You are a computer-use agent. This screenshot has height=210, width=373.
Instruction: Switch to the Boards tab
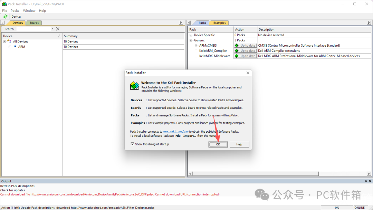(34, 23)
